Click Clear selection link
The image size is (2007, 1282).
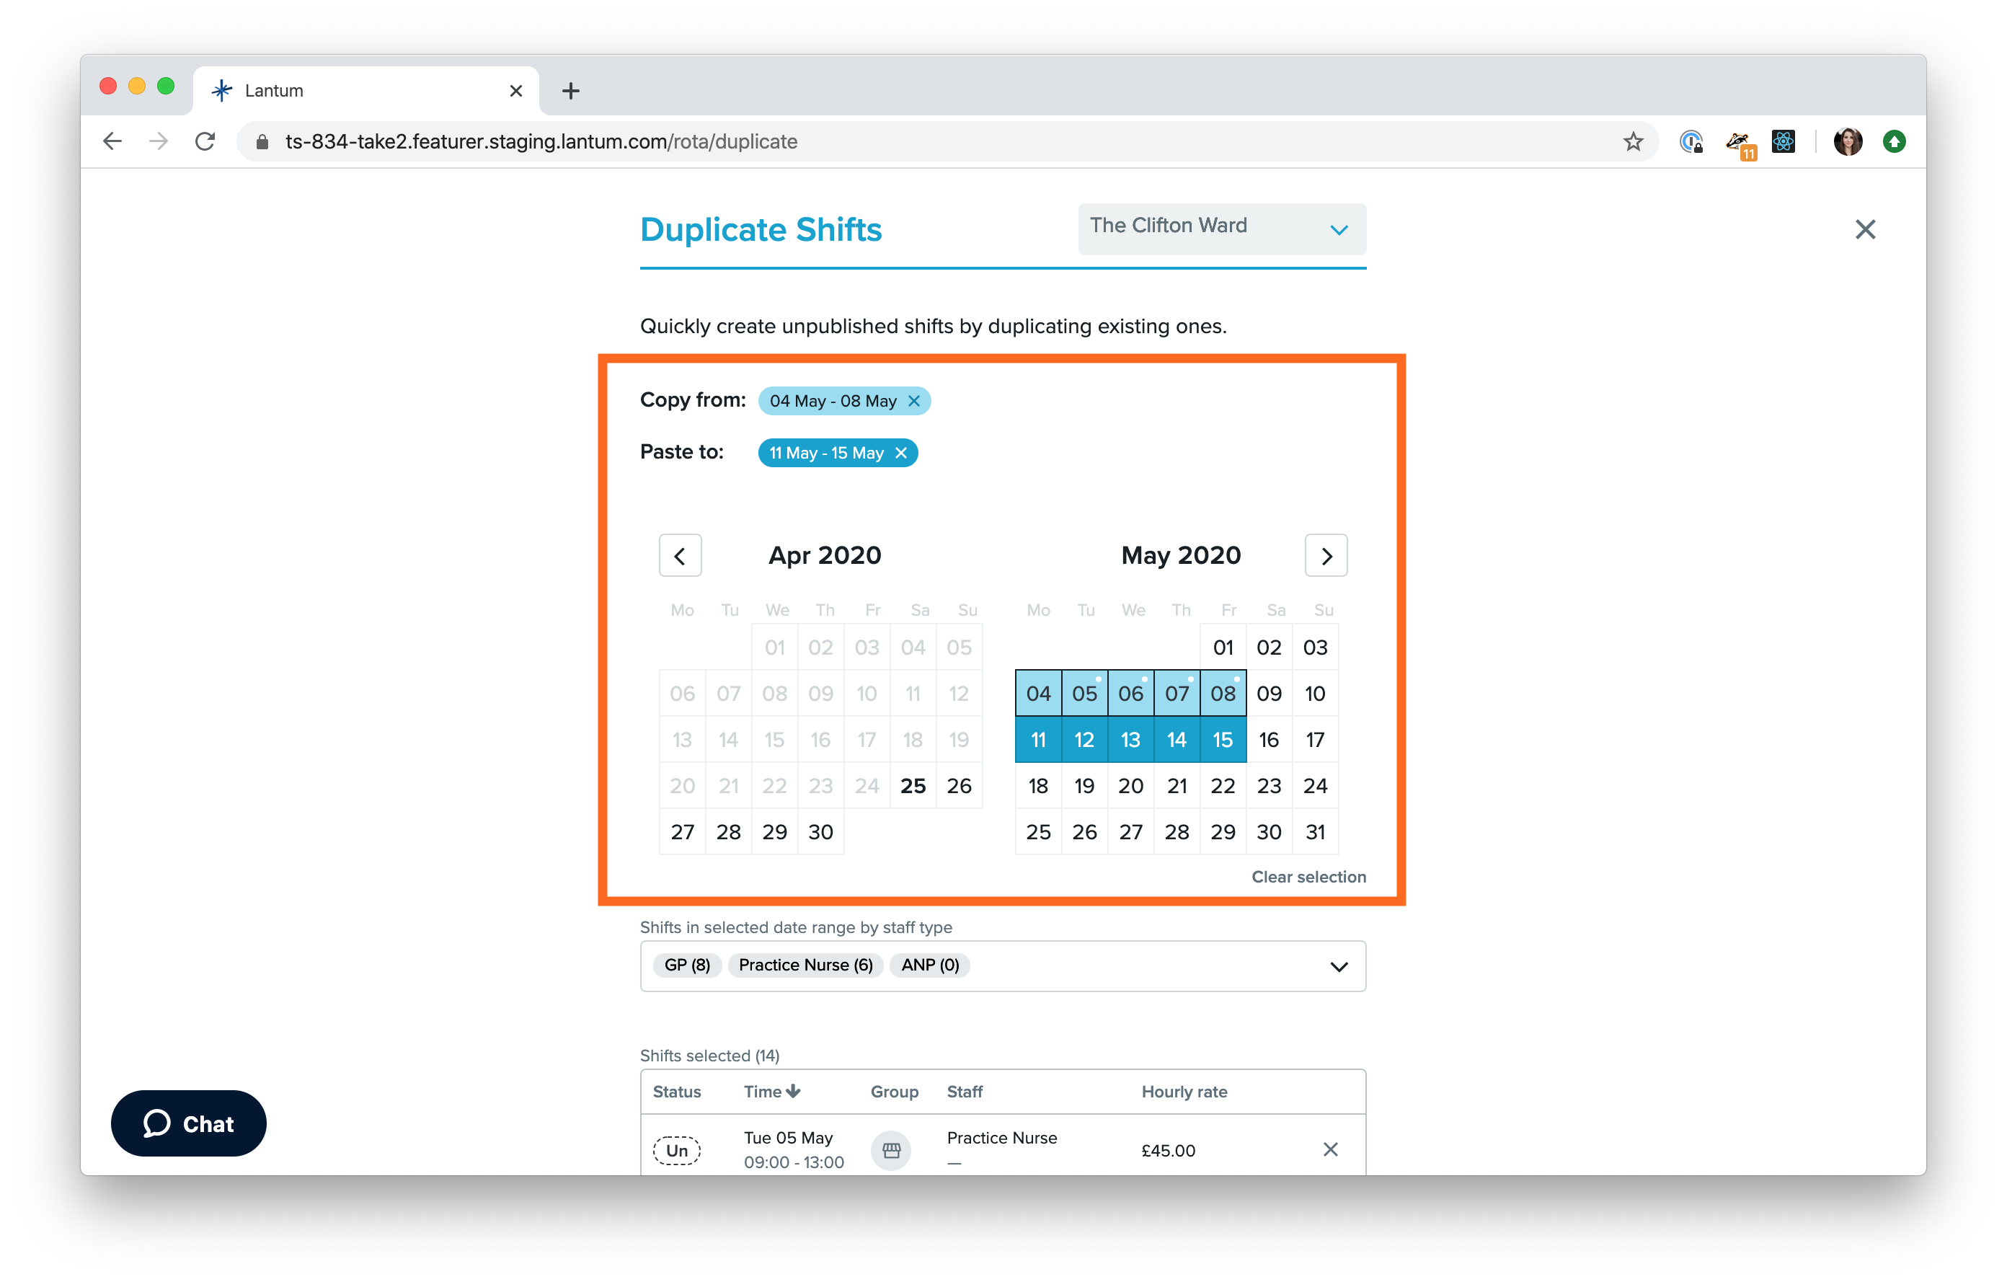click(x=1308, y=876)
